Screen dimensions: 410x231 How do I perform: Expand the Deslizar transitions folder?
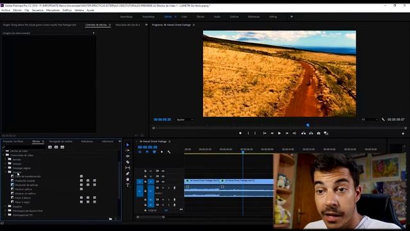pyautogui.click(x=6, y=164)
